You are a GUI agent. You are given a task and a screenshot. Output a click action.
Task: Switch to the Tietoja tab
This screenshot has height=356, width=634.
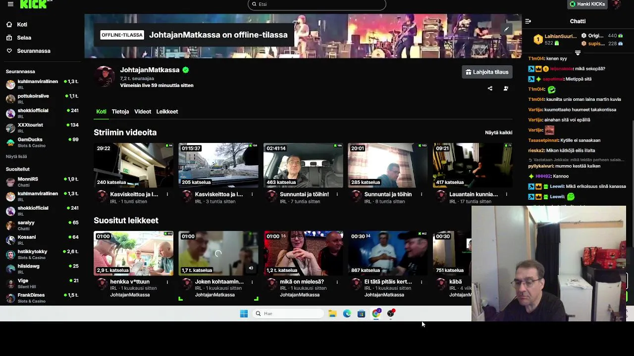click(x=120, y=112)
